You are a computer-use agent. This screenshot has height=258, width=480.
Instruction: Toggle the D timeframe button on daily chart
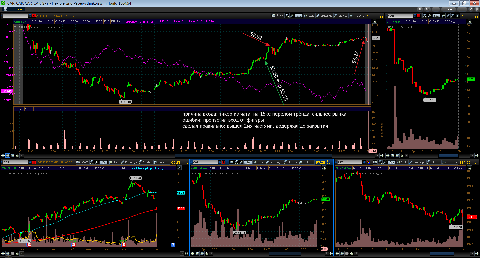[103, 162]
